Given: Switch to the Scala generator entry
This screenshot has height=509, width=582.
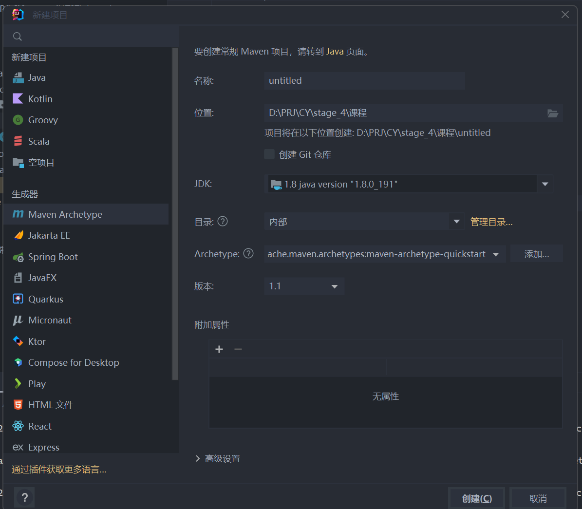Looking at the screenshot, I should (x=39, y=141).
